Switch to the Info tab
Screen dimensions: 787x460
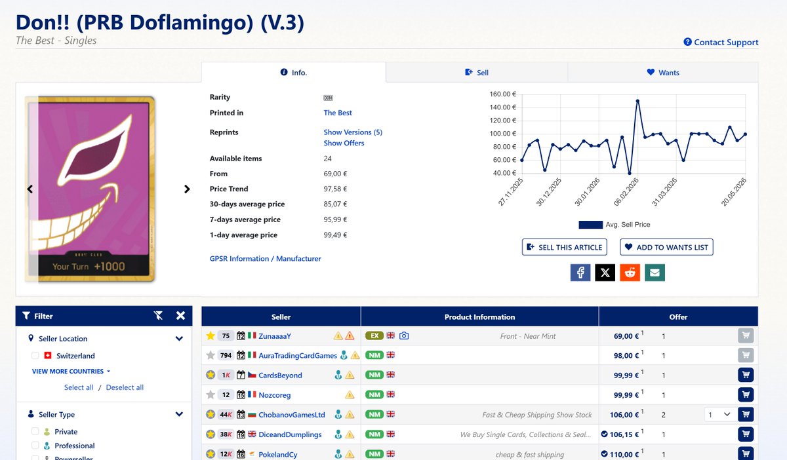tap(293, 72)
